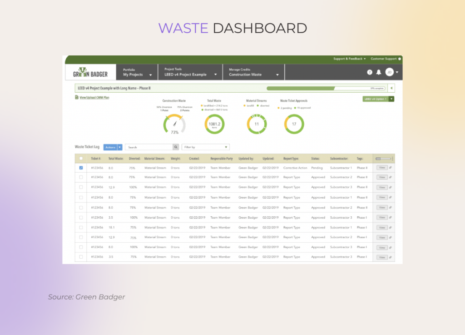Click the search magnifier button
The width and height of the screenshot is (465, 335).
click(176, 147)
